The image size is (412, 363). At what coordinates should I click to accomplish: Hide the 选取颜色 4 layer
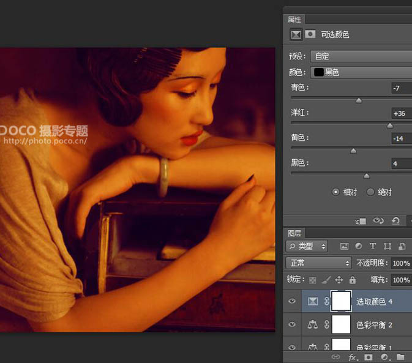tap(292, 301)
